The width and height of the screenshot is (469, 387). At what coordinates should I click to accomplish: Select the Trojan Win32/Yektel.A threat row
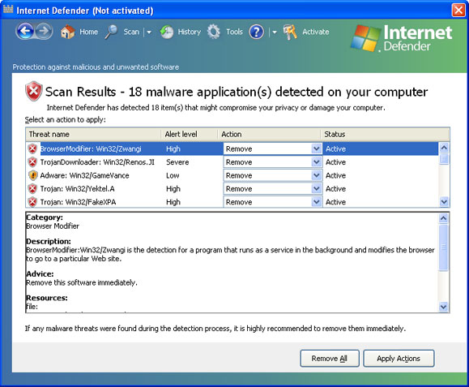click(x=232, y=189)
